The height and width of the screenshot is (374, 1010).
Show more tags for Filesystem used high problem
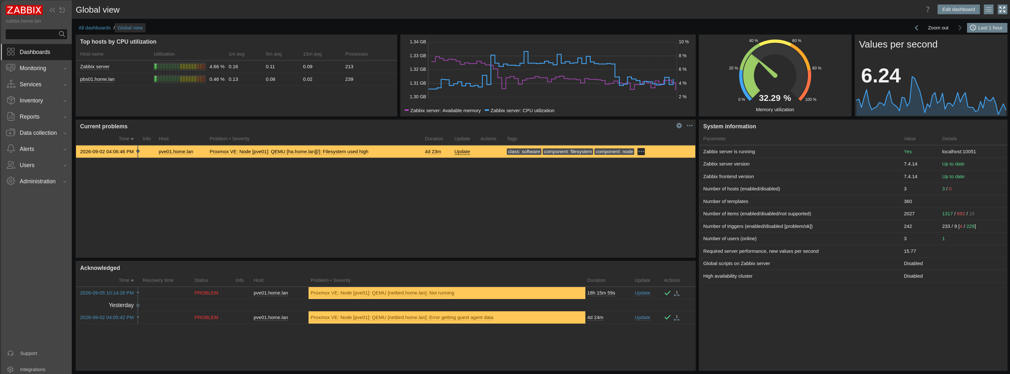641,152
